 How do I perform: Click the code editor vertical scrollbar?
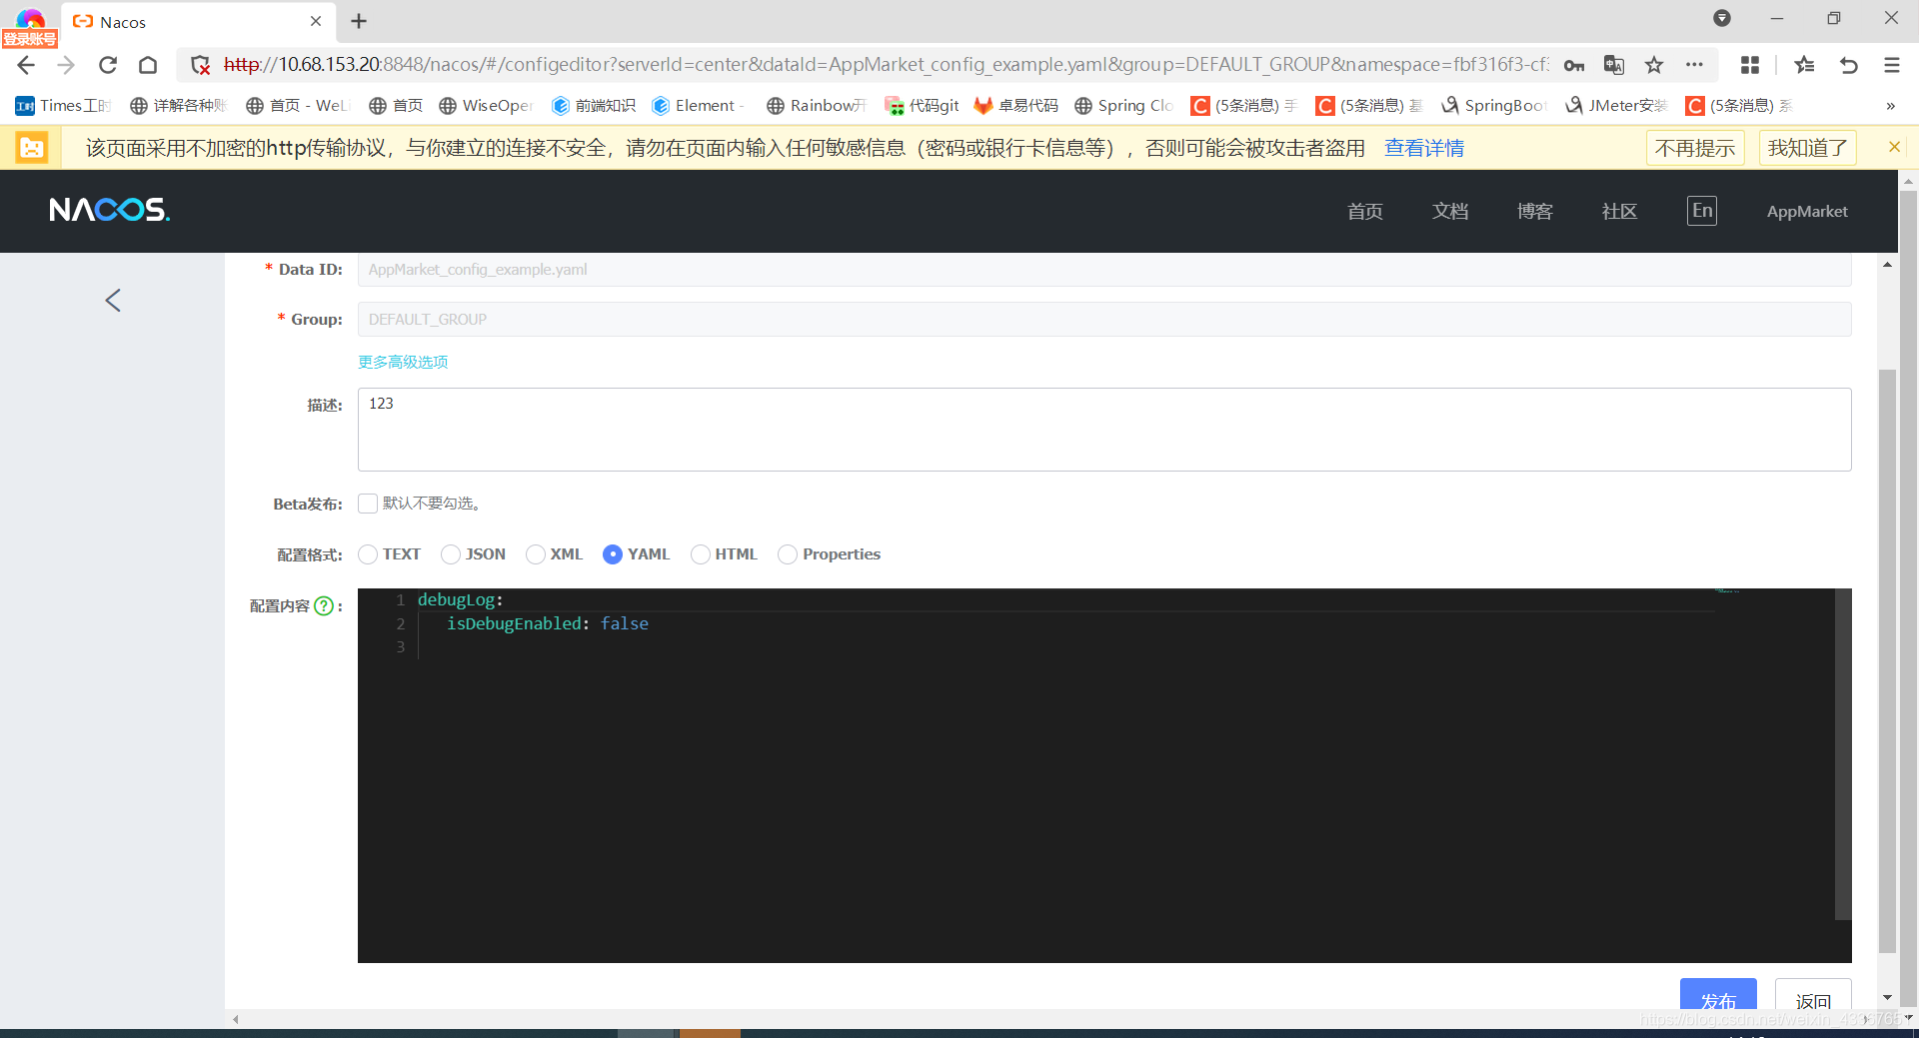click(1843, 754)
